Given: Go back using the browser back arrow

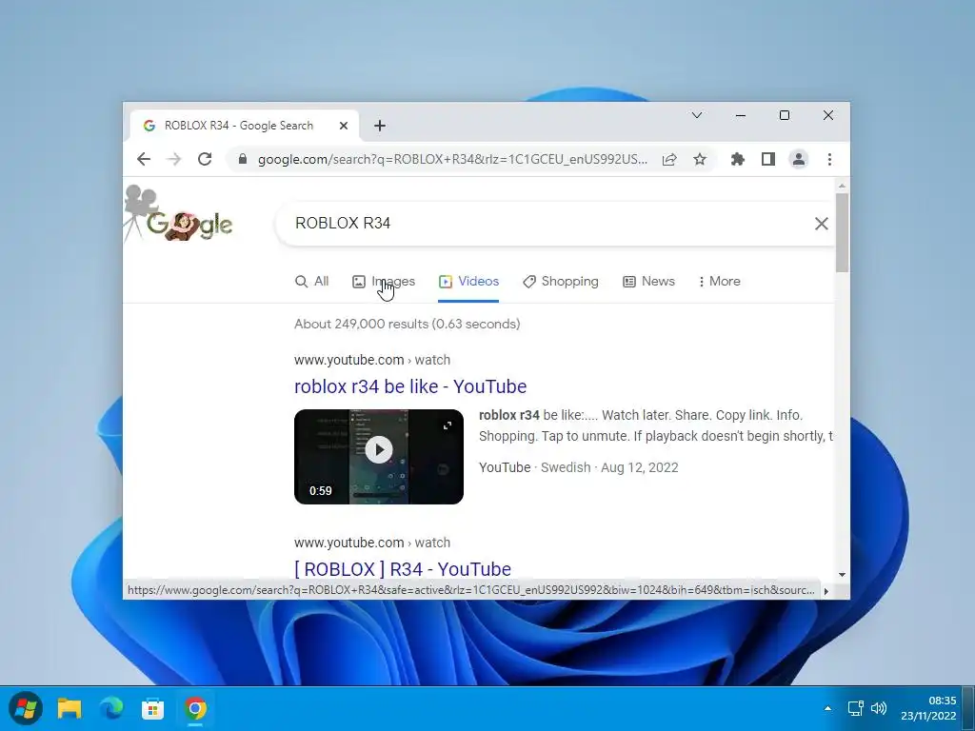Looking at the screenshot, I should click(x=144, y=159).
